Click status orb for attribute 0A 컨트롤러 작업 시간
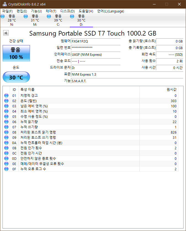 click(x=6, y=143)
